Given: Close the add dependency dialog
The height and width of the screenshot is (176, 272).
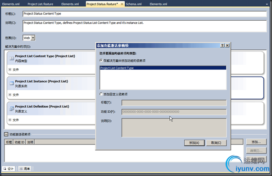Looking at the screenshot, I should (227, 45).
